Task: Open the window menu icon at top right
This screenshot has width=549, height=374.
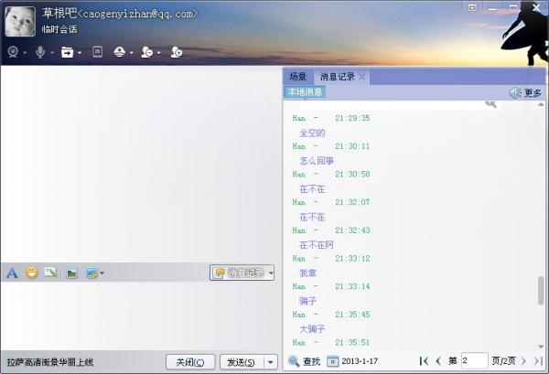Action: click(472, 7)
